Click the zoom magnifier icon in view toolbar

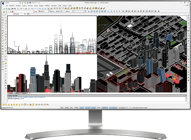click(x=108, y=11)
